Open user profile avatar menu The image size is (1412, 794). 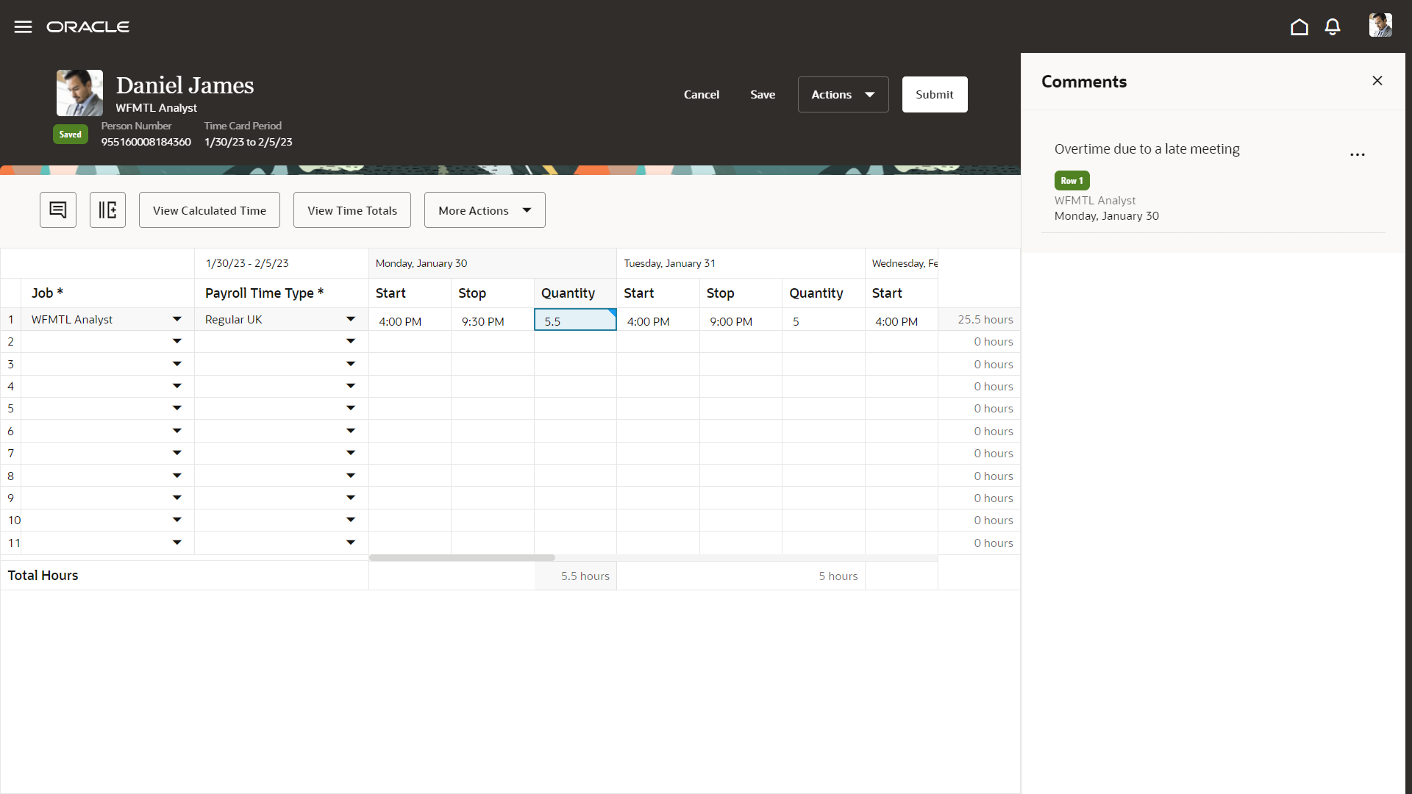pyautogui.click(x=1380, y=26)
